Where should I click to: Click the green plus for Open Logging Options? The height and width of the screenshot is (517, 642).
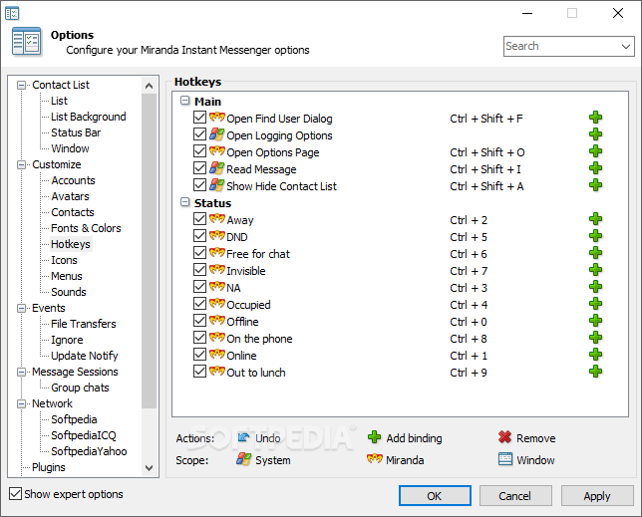tap(595, 134)
